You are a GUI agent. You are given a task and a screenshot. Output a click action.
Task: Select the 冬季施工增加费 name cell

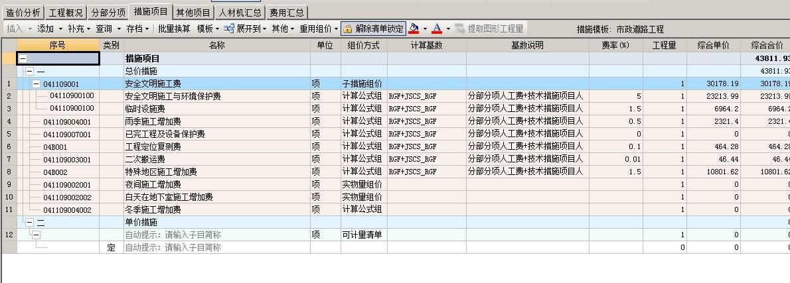click(216, 209)
